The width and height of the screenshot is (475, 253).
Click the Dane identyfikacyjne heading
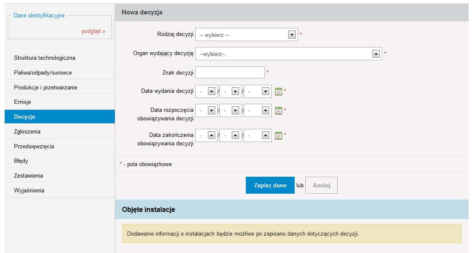point(39,15)
